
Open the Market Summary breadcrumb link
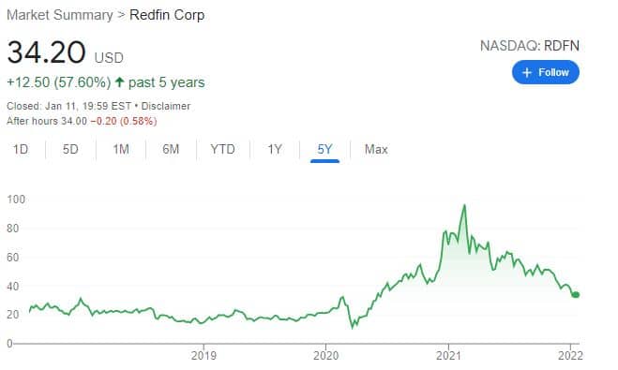(60, 15)
